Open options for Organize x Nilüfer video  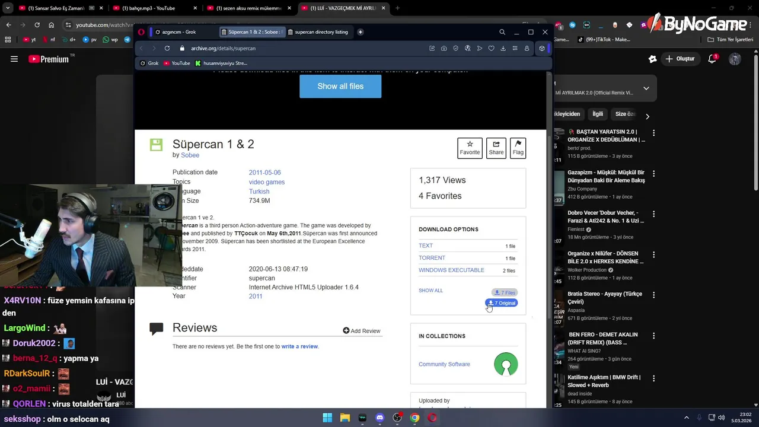point(654,254)
